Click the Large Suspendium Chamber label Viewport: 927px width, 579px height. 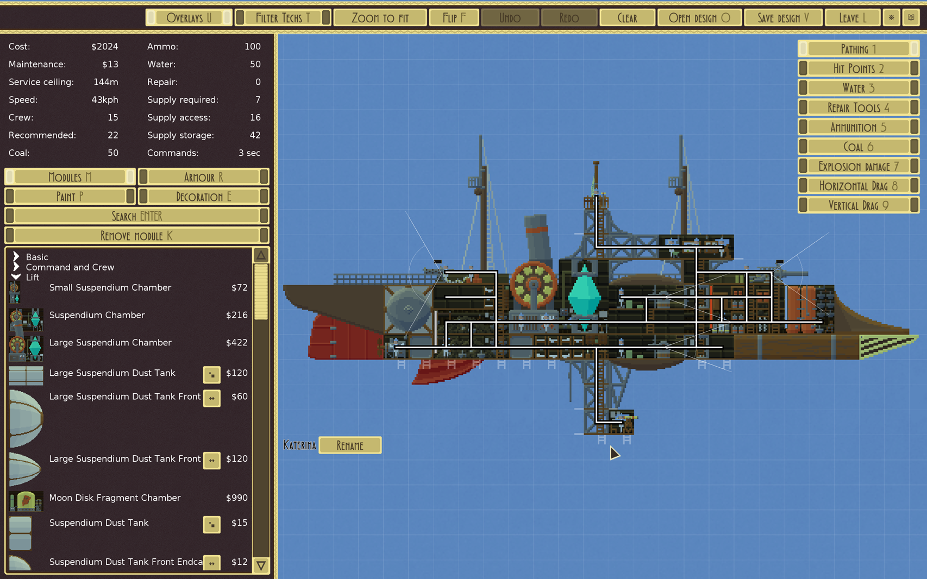point(110,342)
